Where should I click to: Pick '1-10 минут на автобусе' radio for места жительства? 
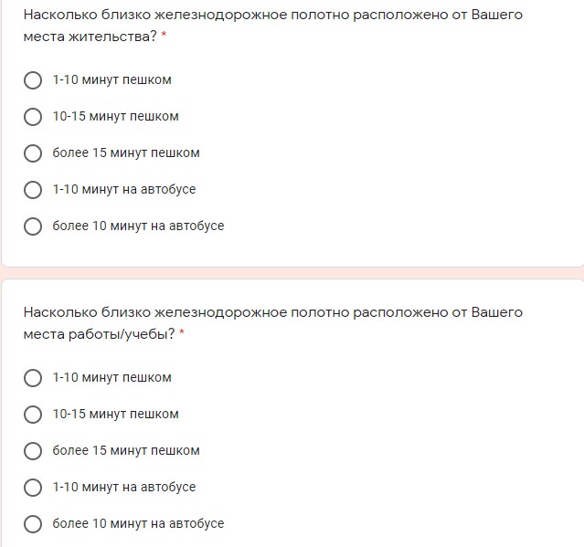pos(33,190)
